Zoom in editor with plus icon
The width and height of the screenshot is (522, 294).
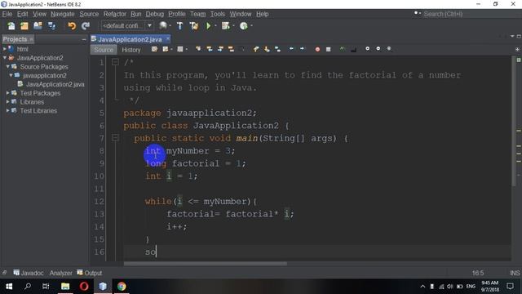point(368,49)
